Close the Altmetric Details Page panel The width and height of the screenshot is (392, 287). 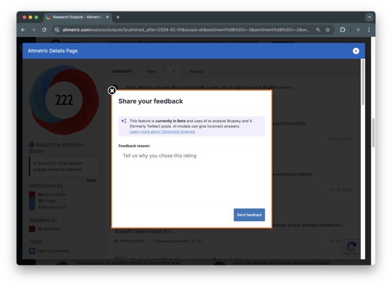(356, 51)
